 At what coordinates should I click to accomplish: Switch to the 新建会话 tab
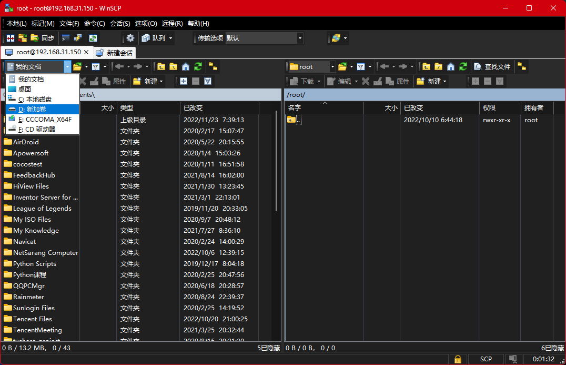click(x=115, y=53)
